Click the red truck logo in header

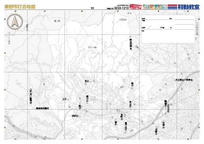coord(136,6)
